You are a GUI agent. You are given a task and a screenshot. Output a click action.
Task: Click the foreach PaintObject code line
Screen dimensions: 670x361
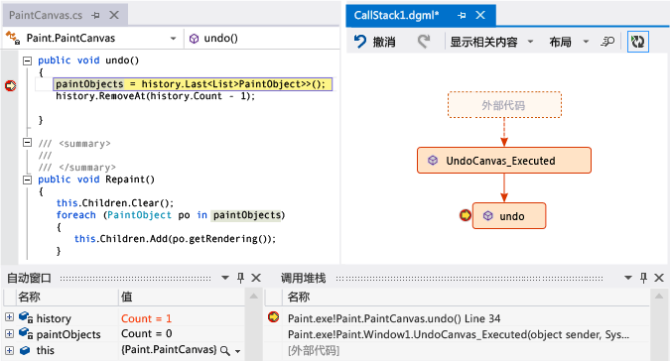click(x=171, y=214)
